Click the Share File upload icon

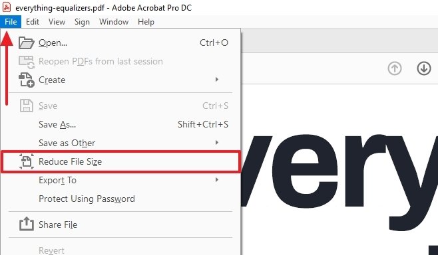pyautogui.click(x=27, y=224)
